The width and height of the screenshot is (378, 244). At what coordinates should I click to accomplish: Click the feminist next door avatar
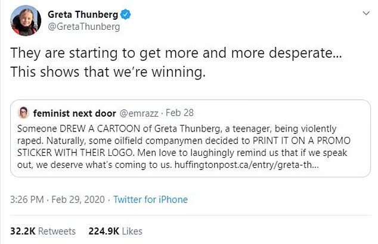24,112
